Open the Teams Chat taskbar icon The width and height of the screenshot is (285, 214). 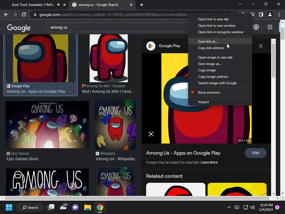pos(75,207)
